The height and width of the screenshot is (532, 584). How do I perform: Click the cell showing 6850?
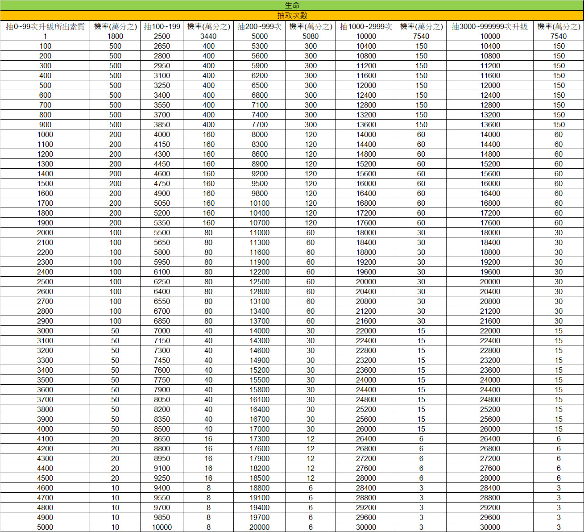pos(162,321)
